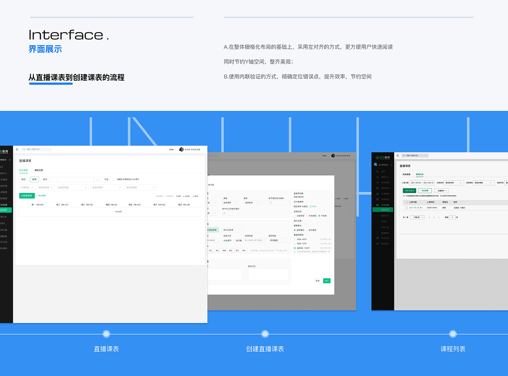Click the 确定 confirm button in the modal
508x376 pixels.
(327, 281)
